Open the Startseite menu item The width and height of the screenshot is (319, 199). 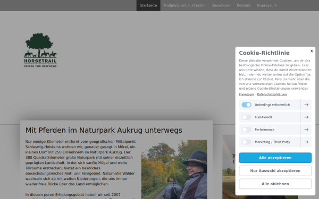pyautogui.click(x=148, y=5)
